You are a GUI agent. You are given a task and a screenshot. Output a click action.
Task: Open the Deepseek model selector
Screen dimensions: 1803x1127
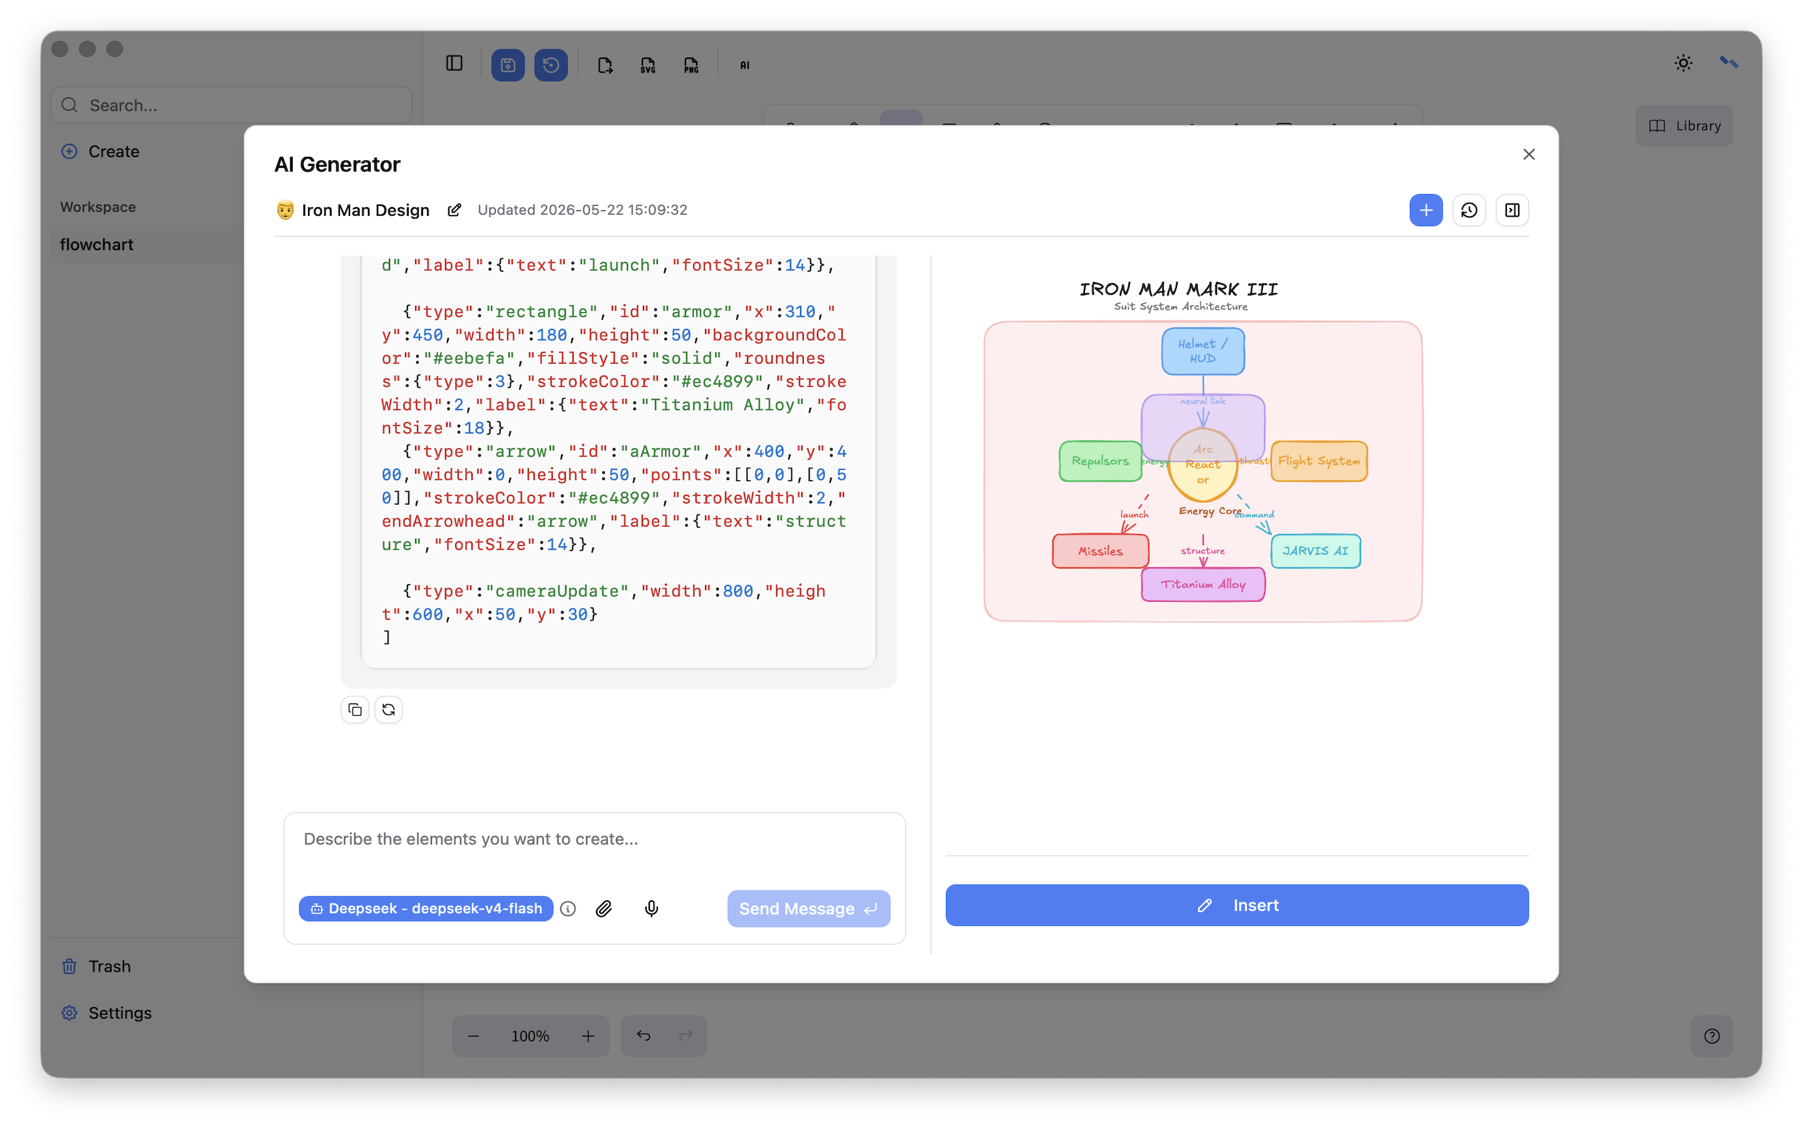[426, 908]
